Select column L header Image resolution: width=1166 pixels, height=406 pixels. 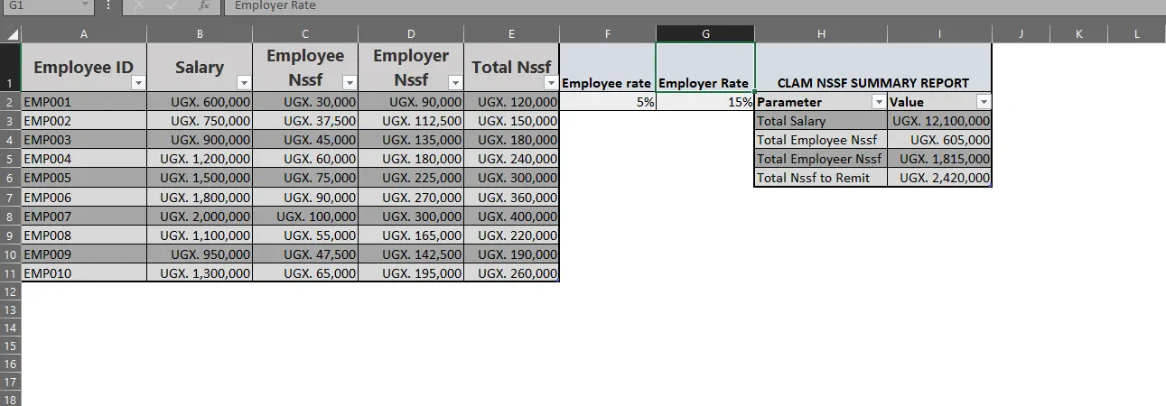pyautogui.click(x=1137, y=34)
